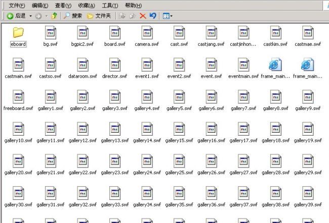Viewport: 329px width, 223px height.
Task: Click the red Delete X icon
Action: (x=143, y=16)
